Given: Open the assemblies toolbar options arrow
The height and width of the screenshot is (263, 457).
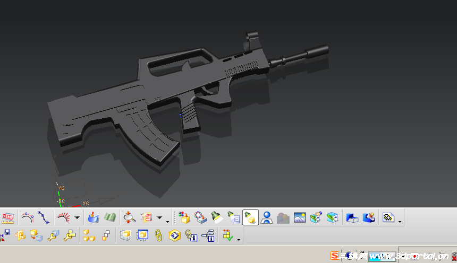Looking at the screenshot, I should (x=239, y=240).
